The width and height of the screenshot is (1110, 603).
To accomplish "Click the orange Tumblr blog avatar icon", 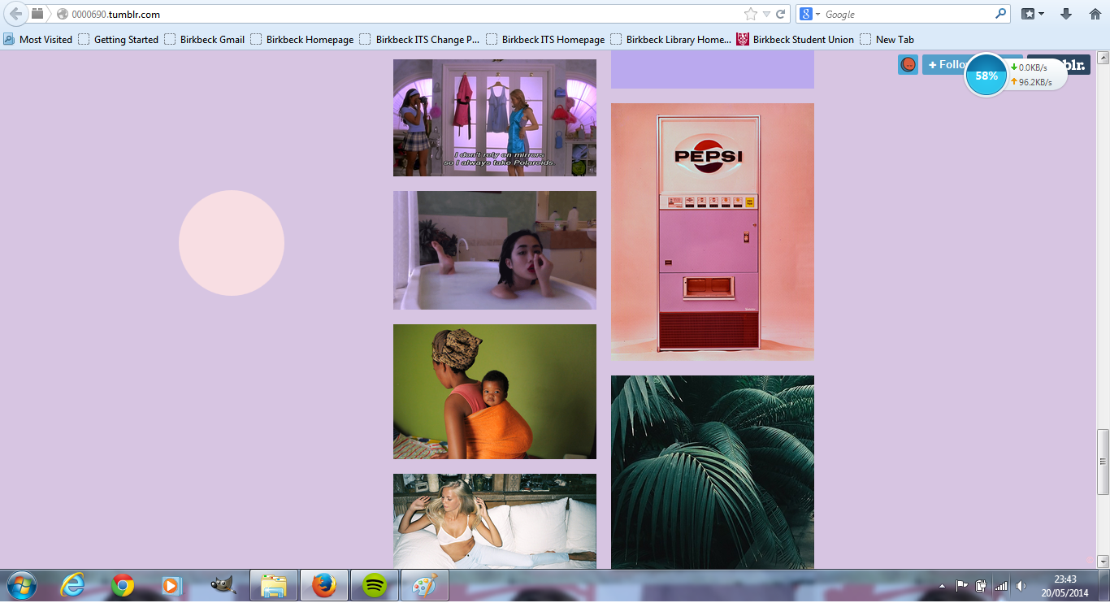I will tap(908, 65).
